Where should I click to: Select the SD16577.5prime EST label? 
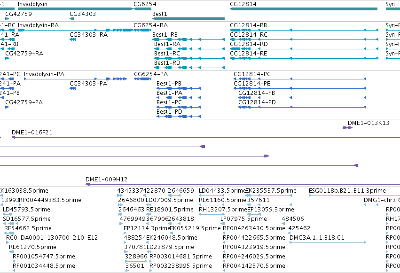[x=27, y=219]
